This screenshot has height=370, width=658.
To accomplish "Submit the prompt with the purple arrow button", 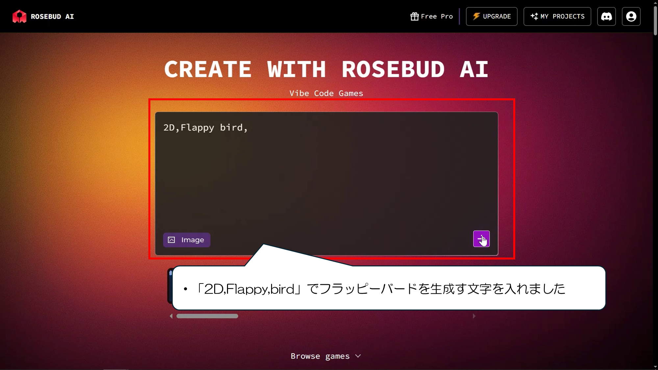I will tap(481, 239).
